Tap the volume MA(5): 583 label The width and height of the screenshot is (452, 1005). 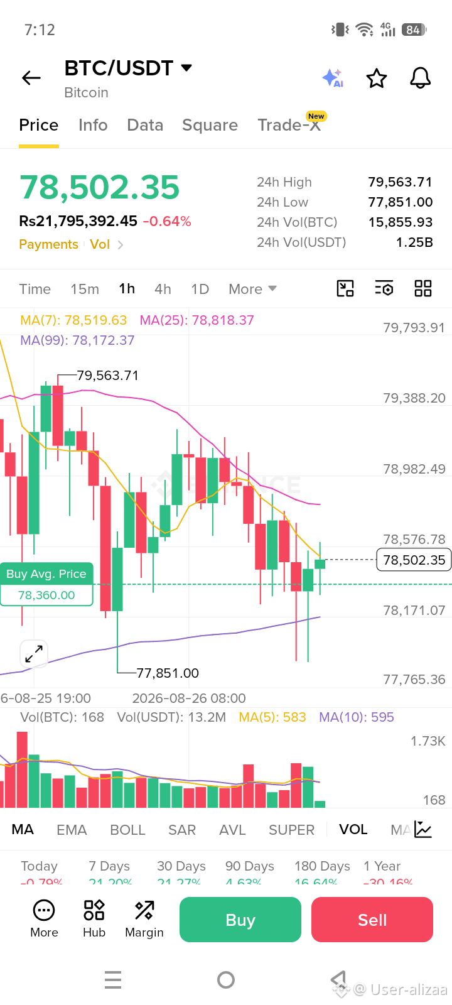272,717
